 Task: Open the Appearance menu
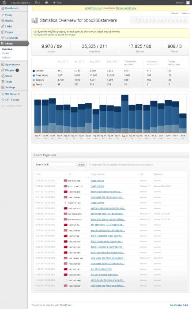(12, 64)
